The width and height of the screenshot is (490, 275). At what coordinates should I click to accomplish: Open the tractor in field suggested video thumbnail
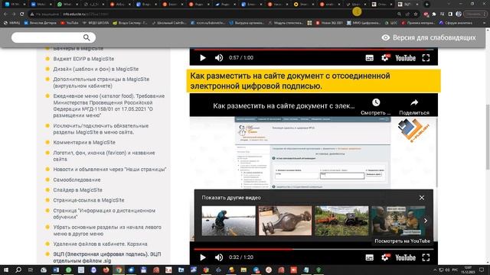[x=341, y=221]
